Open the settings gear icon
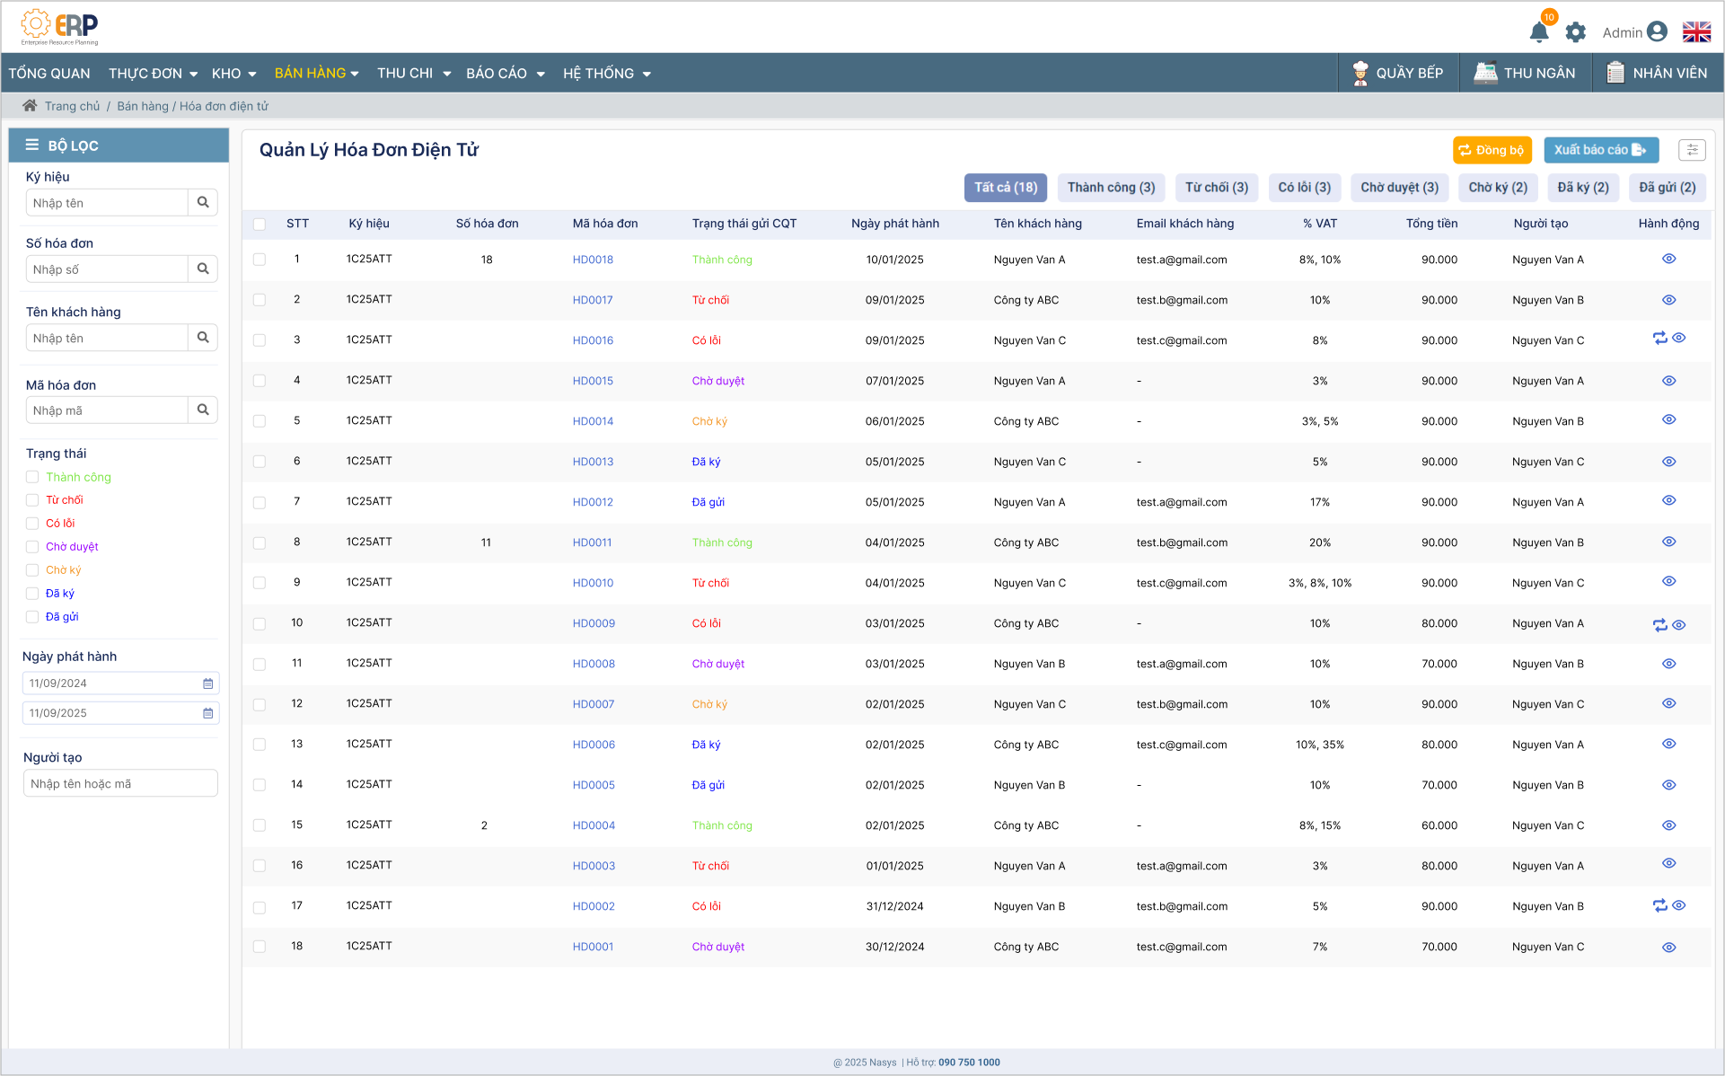Image resolution: width=1725 pixels, height=1076 pixels. pos(1575,32)
